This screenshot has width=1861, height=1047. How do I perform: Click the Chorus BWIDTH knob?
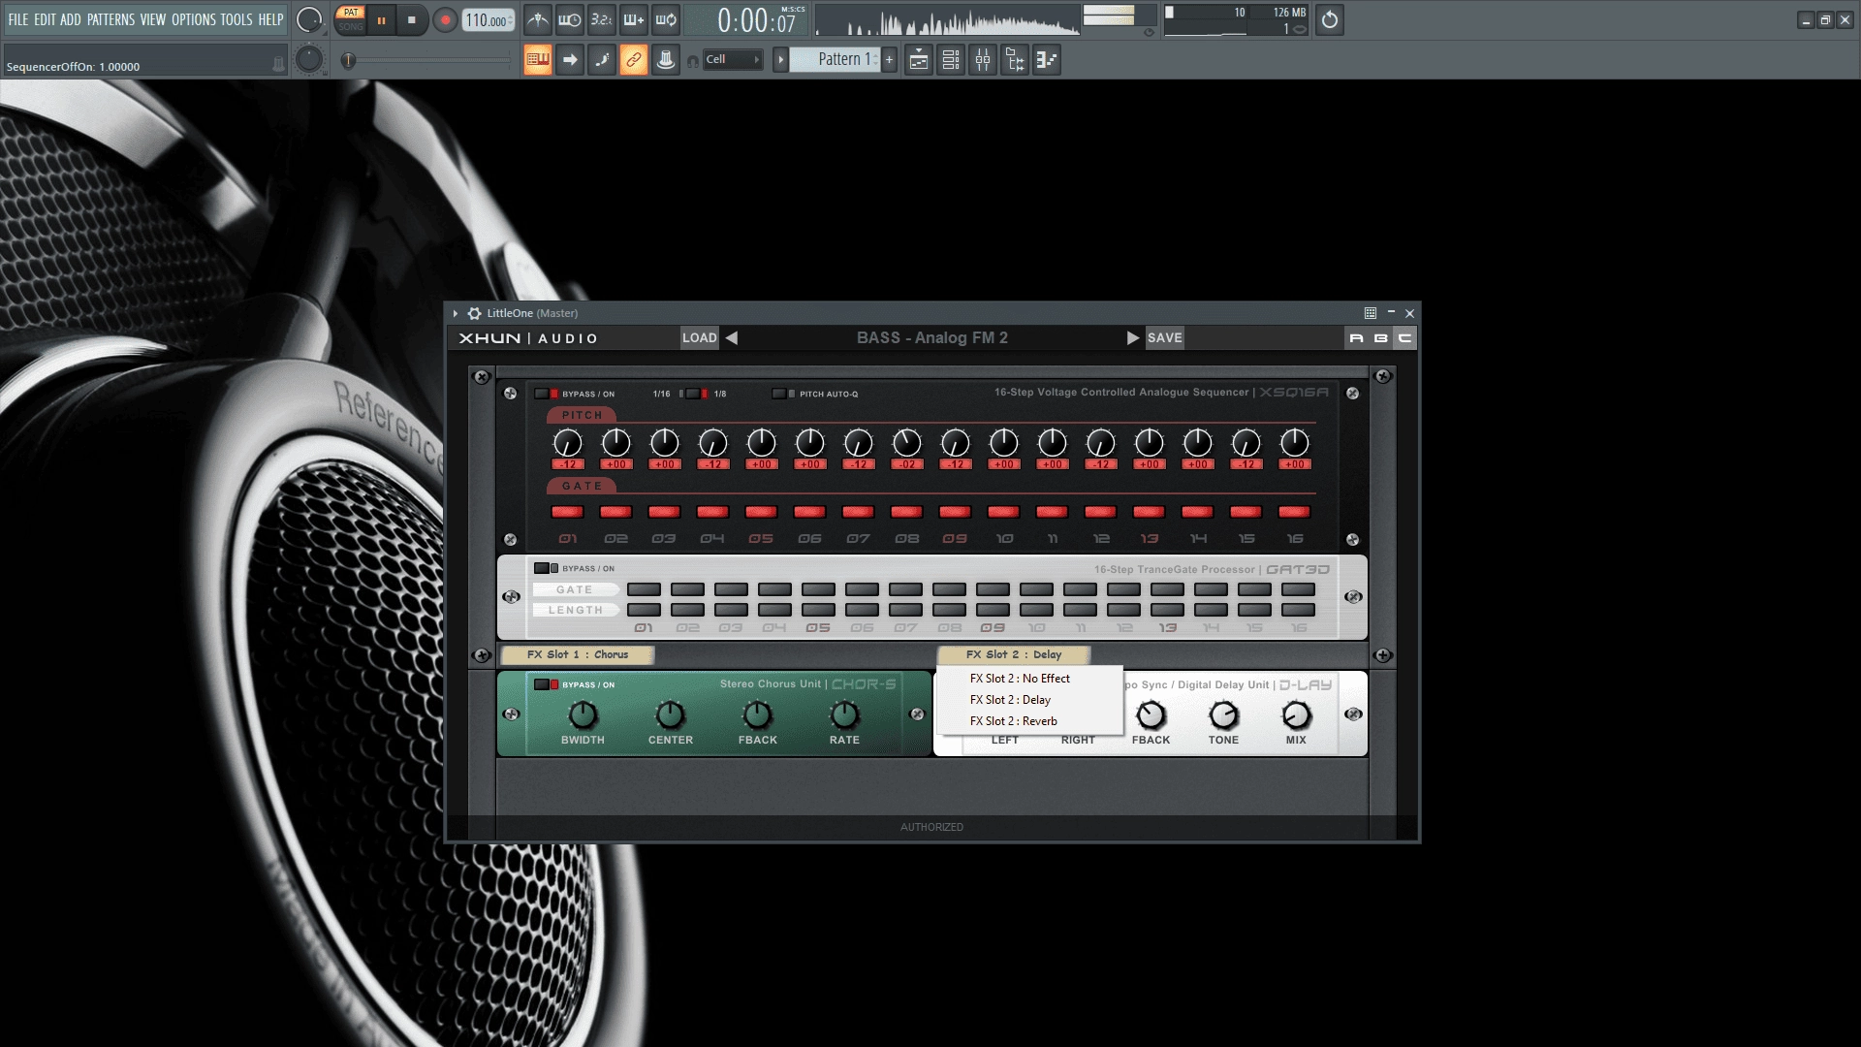(x=583, y=715)
